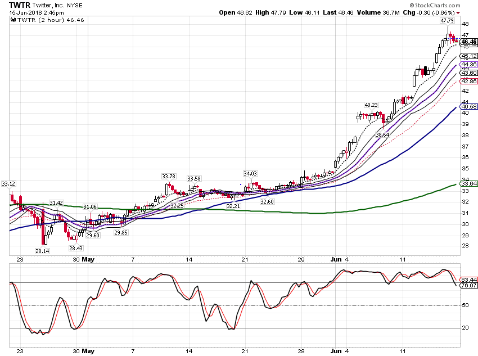Select the 15-Jun-2018 2:45pm timestamp
Image resolution: width=478 pixels, height=356 pixels.
(37, 13)
